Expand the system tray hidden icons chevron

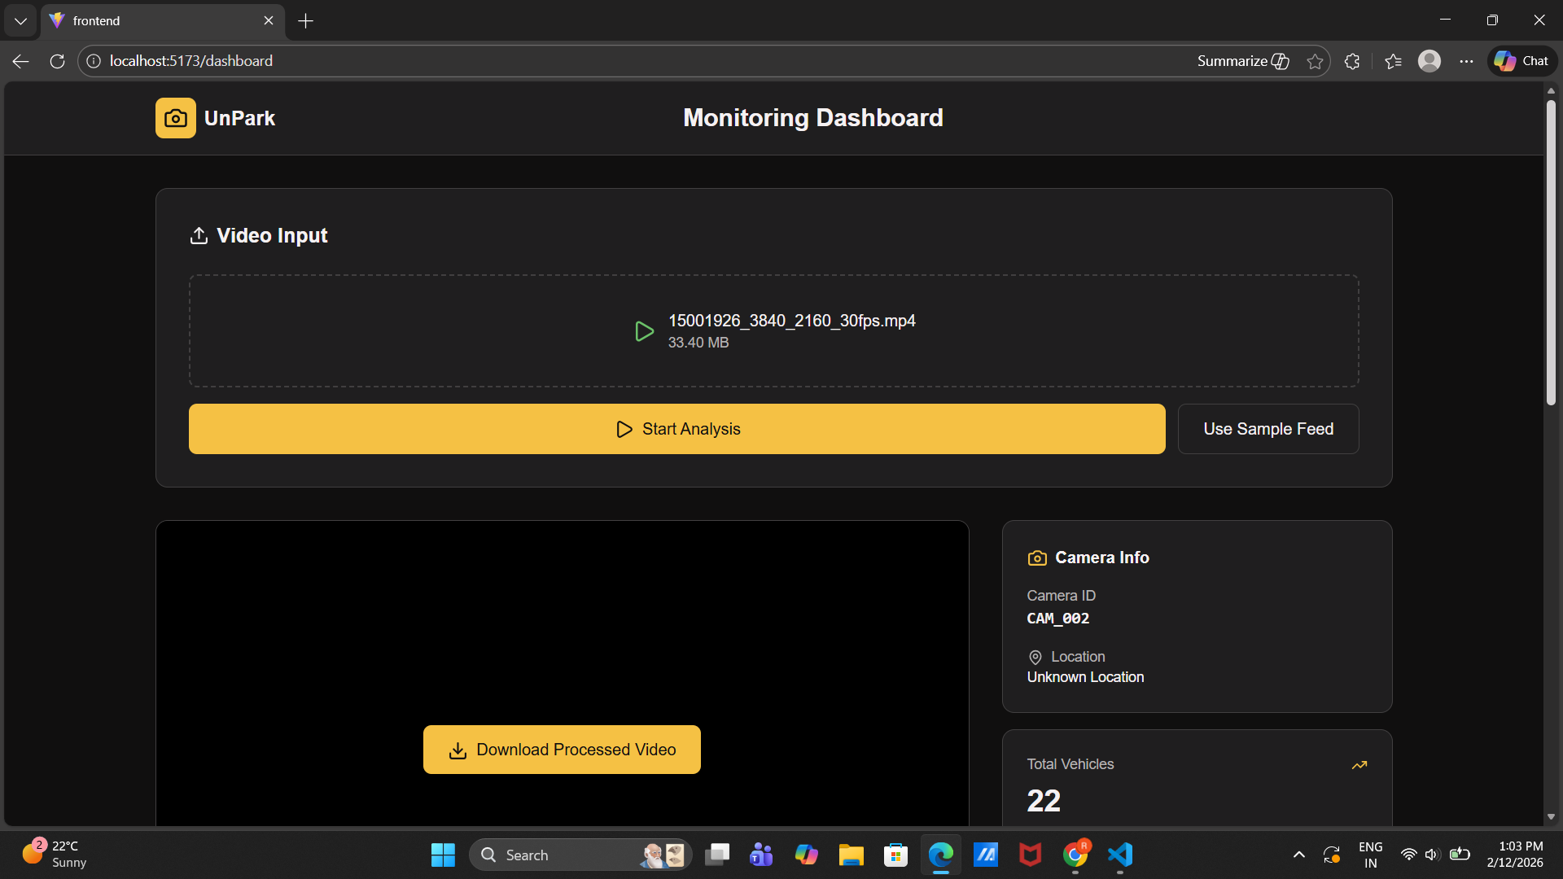pos(1298,855)
